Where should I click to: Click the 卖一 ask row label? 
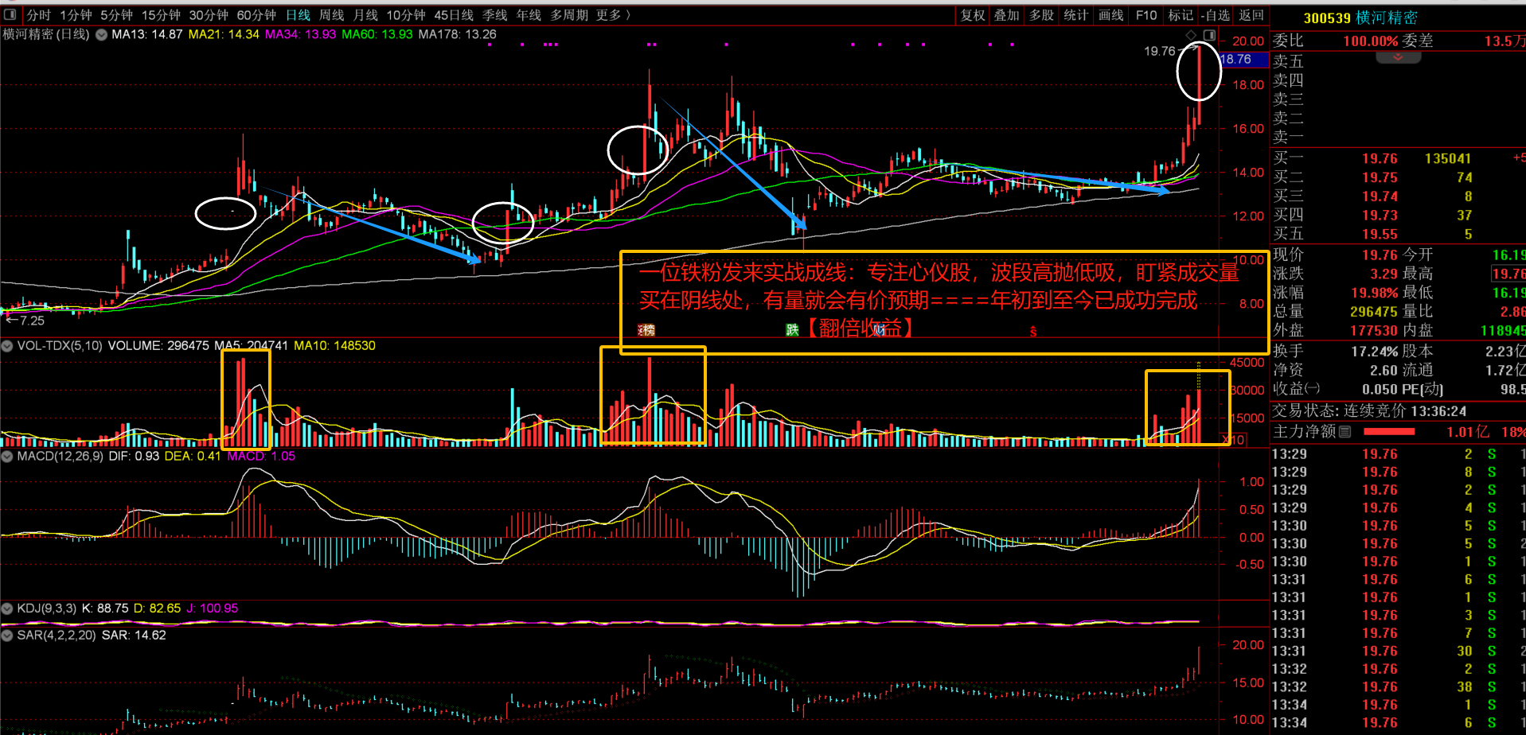coord(1288,137)
